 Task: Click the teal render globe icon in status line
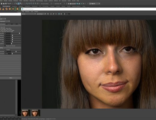tap(77, 4)
